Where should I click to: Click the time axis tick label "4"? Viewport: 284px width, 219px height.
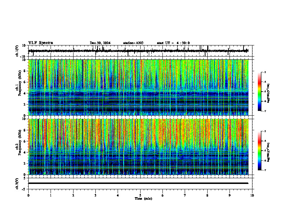118,195
